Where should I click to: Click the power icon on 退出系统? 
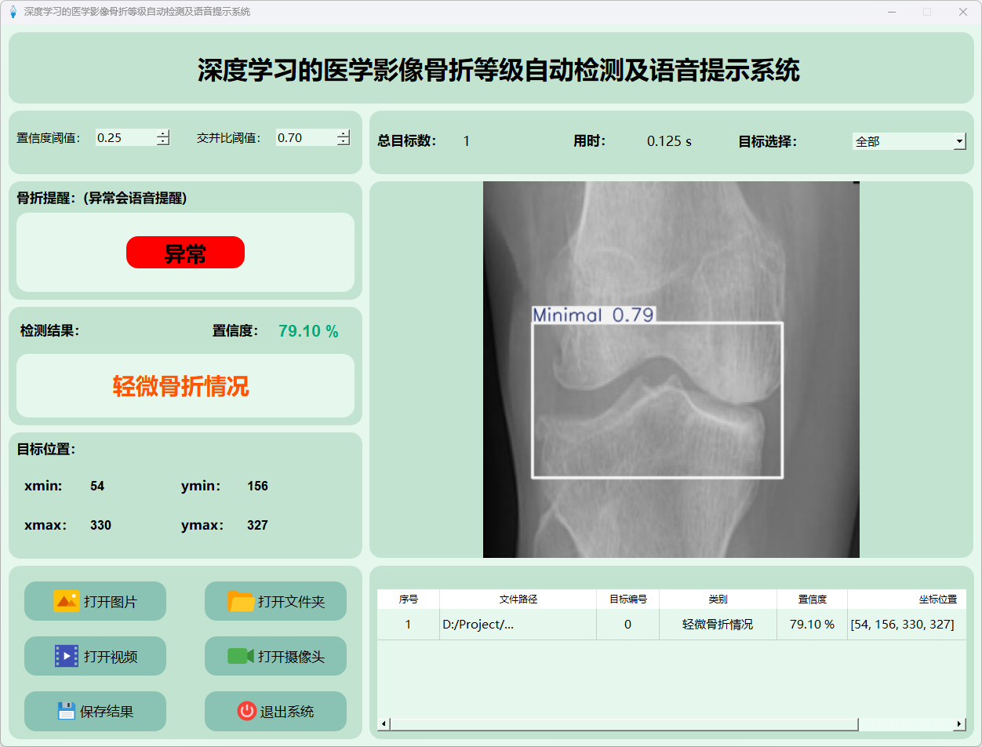tap(247, 711)
